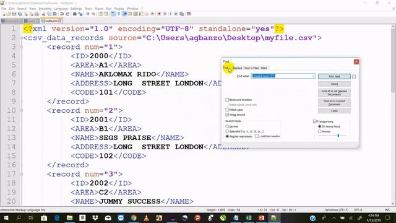
Task: Open the 'Find what' history dropdown arrow
Action: [x=313, y=76]
